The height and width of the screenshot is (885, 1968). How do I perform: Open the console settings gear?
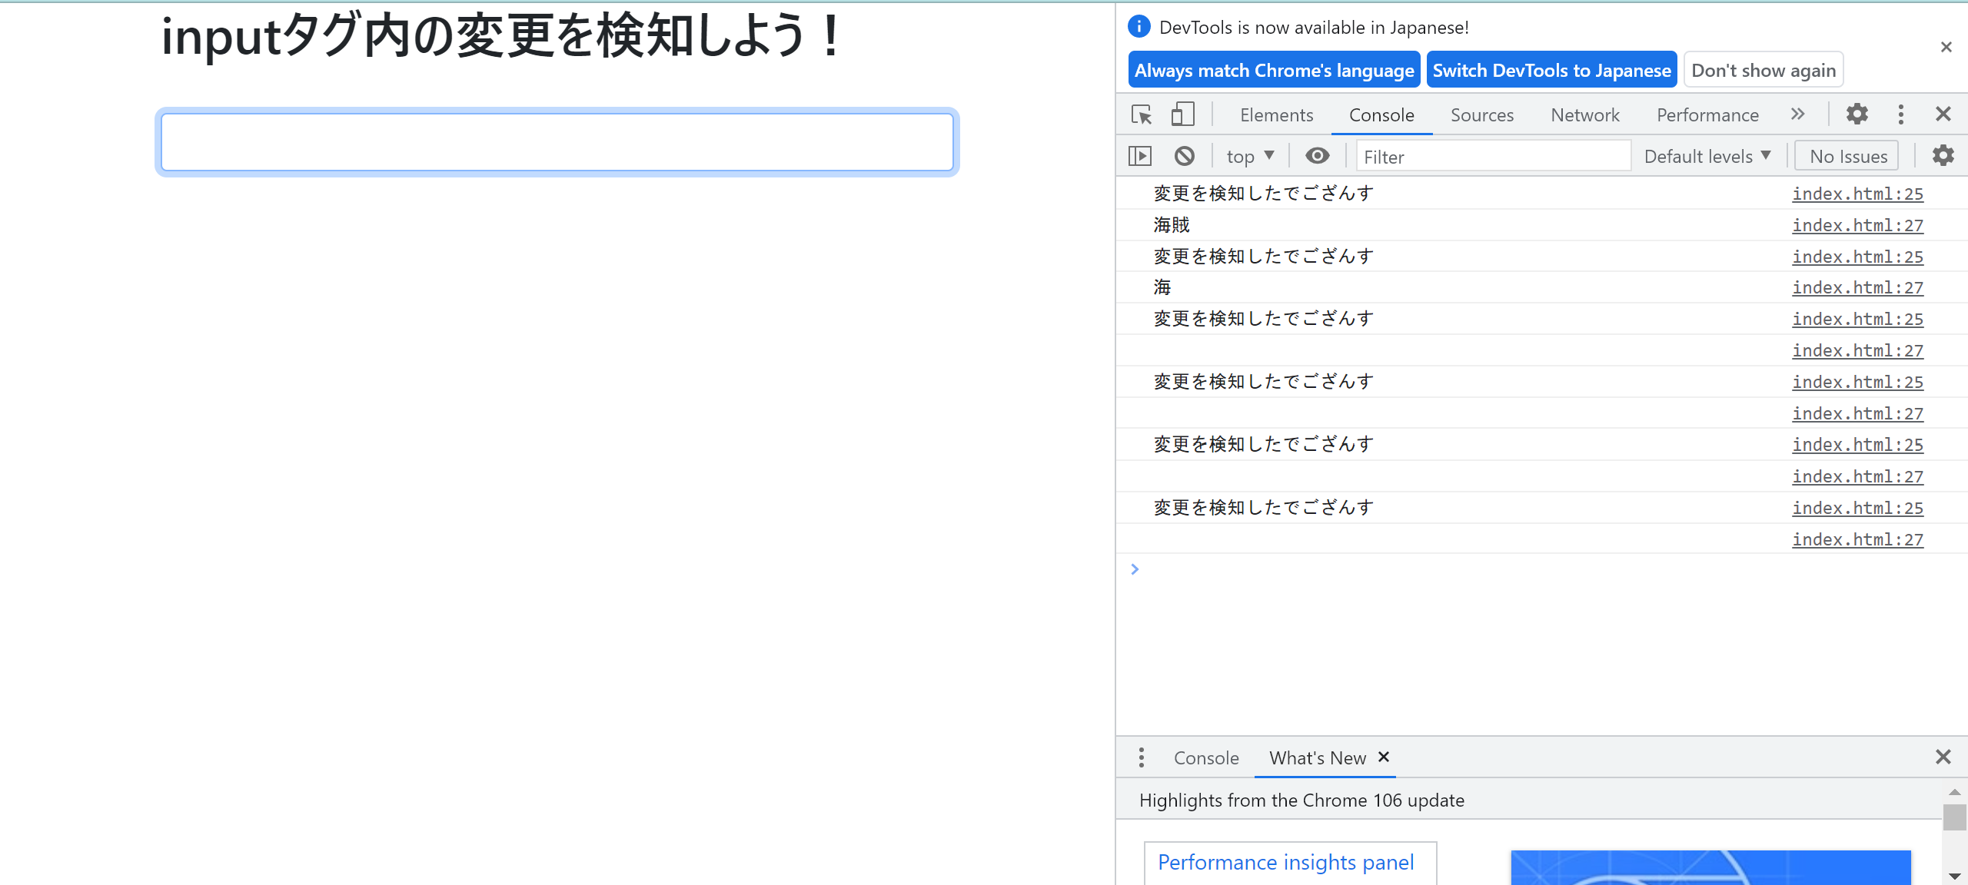(x=1943, y=155)
